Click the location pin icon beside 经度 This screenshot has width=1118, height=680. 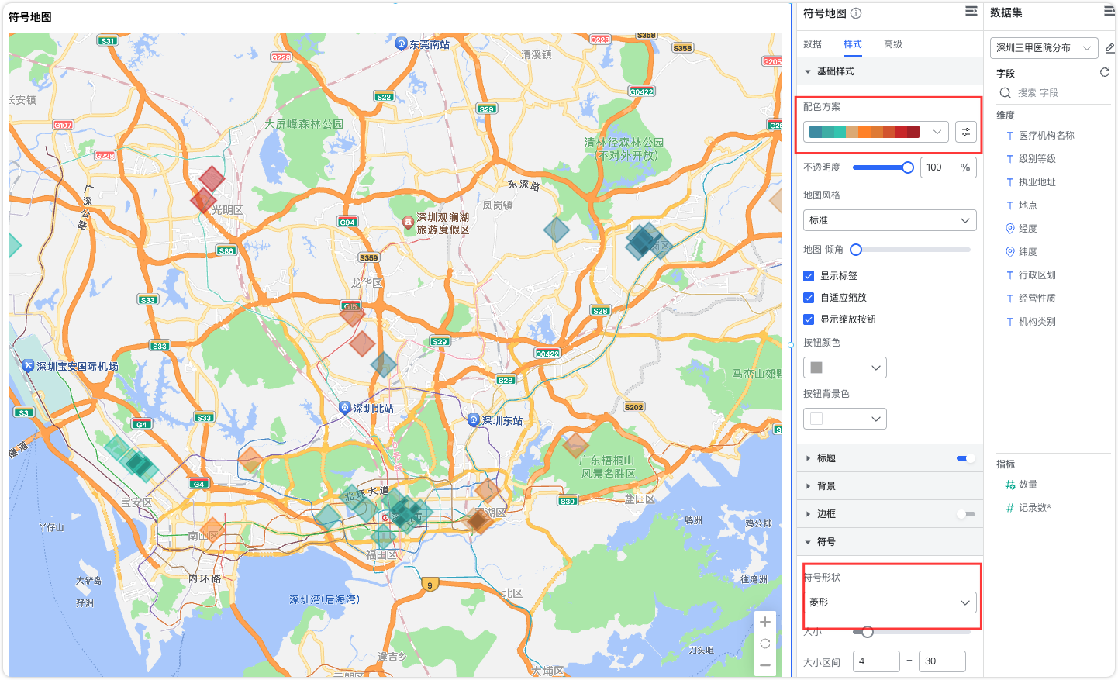click(x=1007, y=228)
